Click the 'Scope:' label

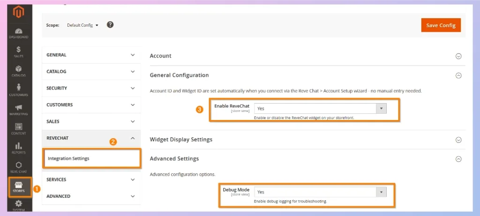pyautogui.click(x=52, y=25)
